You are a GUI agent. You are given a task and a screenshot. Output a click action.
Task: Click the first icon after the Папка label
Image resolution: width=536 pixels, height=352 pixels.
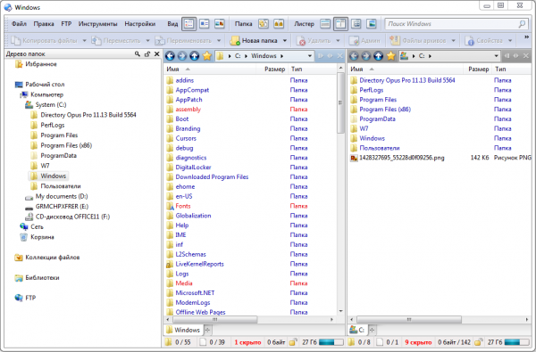(264, 24)
